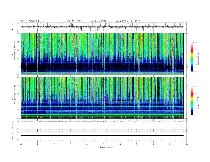This screenshot has height=162, width=210.
Task: Click the 'station=ATH' label
Action: (x=98, y=21)
